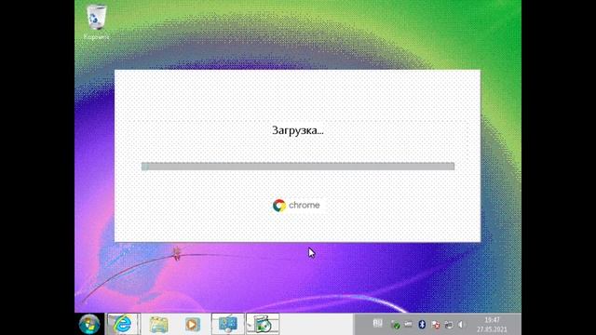596x335 pixels.
Task: Open the network tray icon
Action: click(x=449, y=325)
